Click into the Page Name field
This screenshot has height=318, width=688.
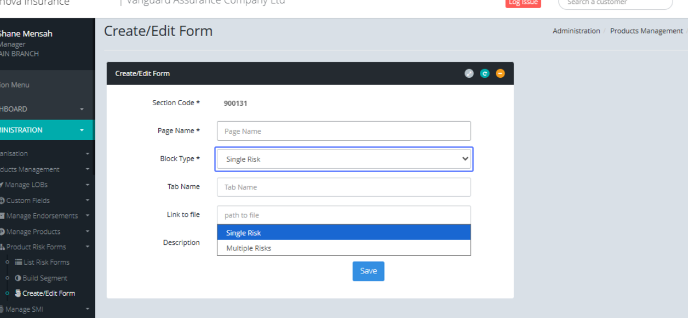[343, 131]
